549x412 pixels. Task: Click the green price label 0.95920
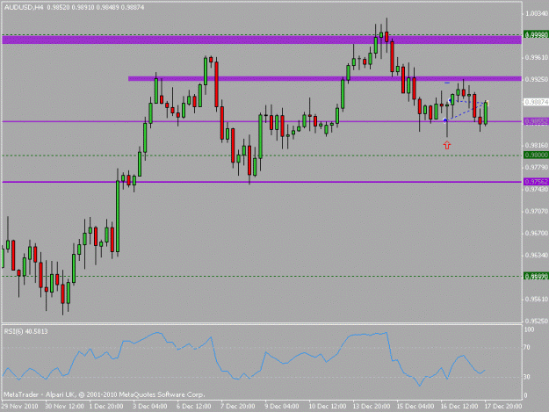(536, 277)
